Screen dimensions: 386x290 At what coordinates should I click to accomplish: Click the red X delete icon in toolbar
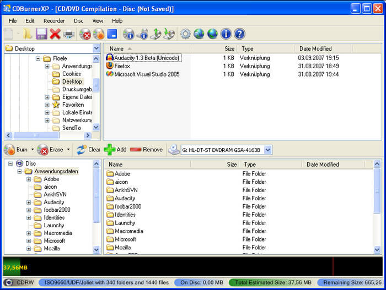coord(55,34)
